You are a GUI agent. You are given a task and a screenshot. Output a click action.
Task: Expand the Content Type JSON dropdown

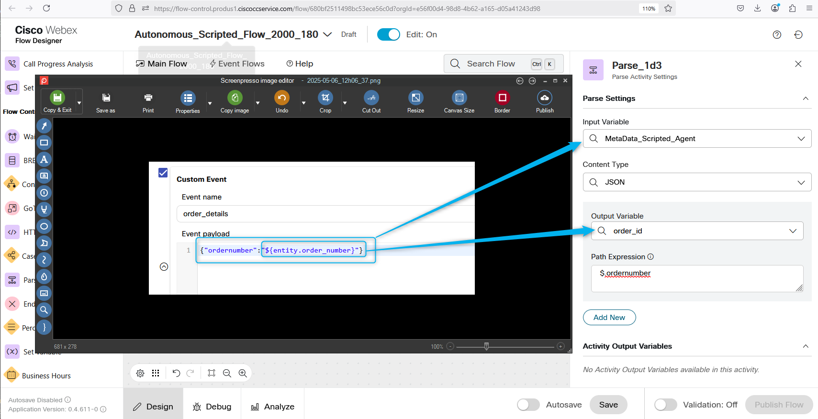(x=696, y=182)
